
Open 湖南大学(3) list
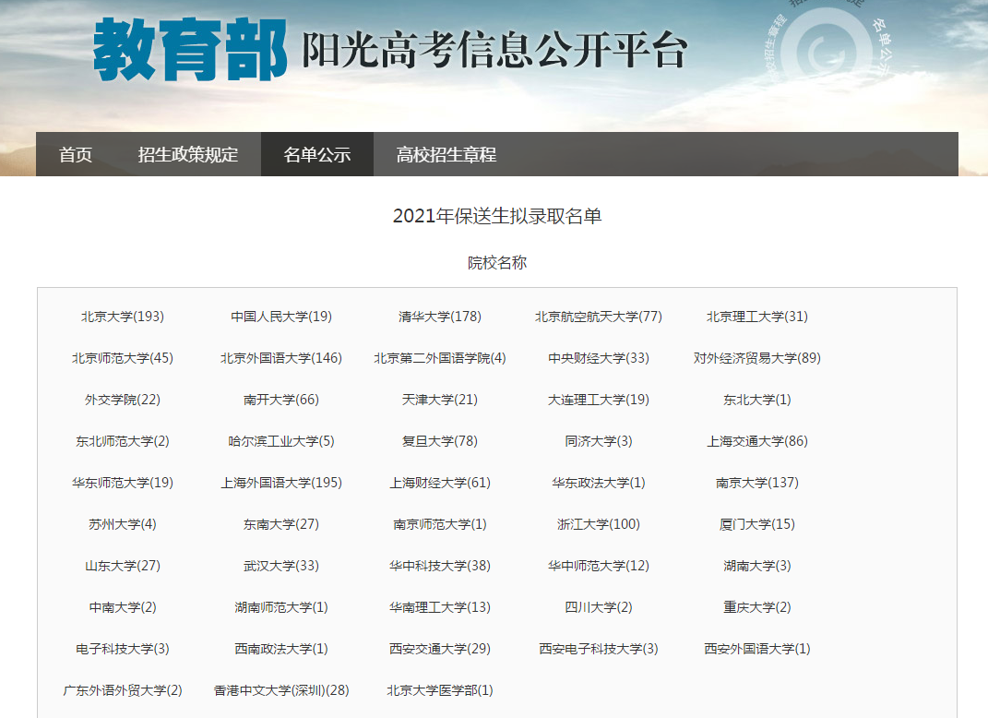tap(757, 566)
